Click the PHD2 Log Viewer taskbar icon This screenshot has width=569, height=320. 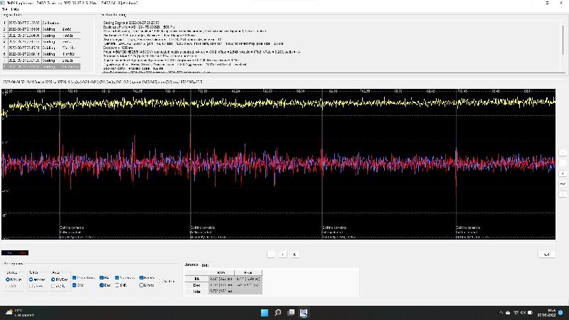click(304, 312)
